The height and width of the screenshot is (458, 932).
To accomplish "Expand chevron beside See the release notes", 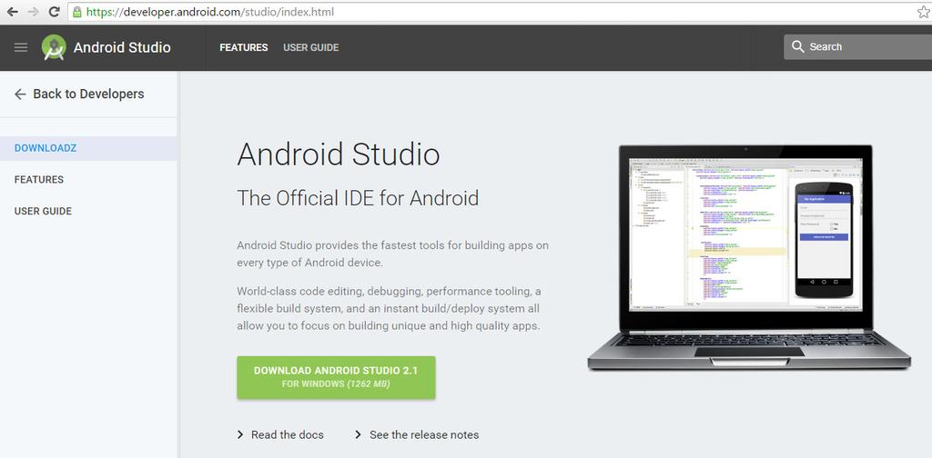I will (x=358, y=435).
